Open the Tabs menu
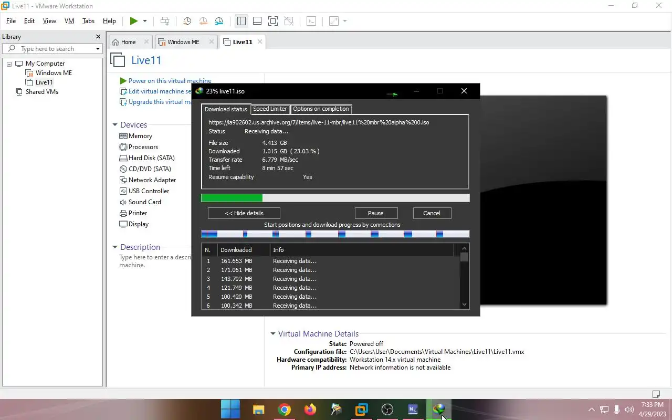This screenshot has height=420, width=672. [89, 21]
